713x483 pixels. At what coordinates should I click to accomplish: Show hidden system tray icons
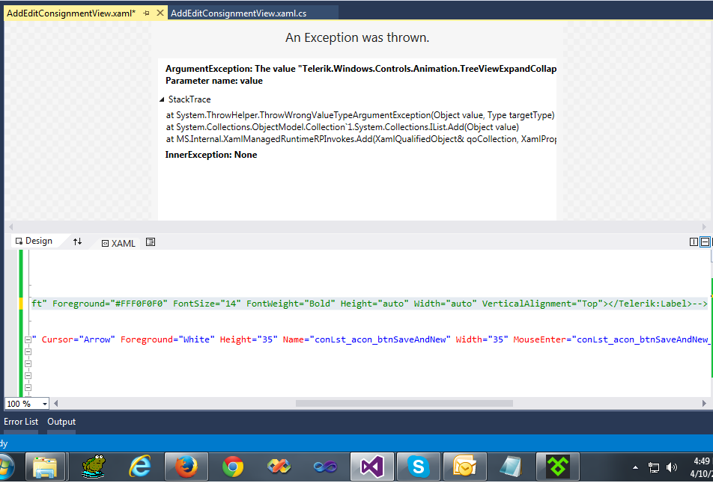point(635,467)
